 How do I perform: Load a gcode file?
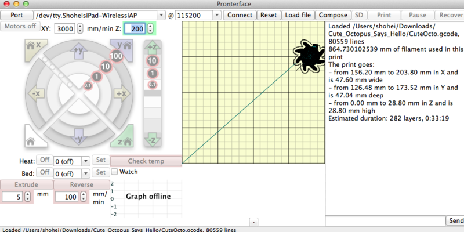click(298, 15)
